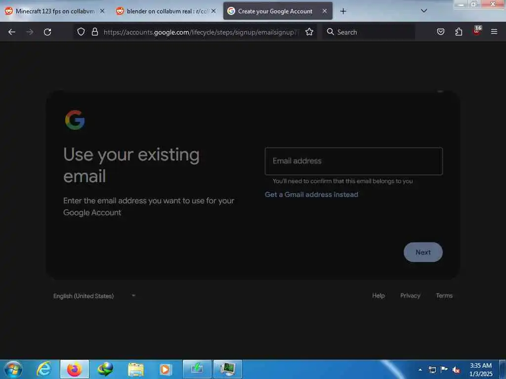
Task: Click the forward navigation arrow
Action: point(30,32)
